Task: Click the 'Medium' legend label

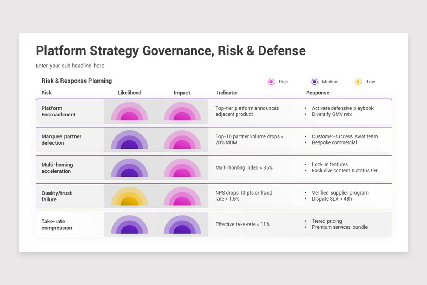Action: coord(330,82)
